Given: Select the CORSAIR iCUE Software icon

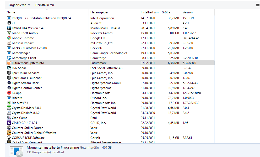Looking at the screenshot, I should (x=9, y=138).
